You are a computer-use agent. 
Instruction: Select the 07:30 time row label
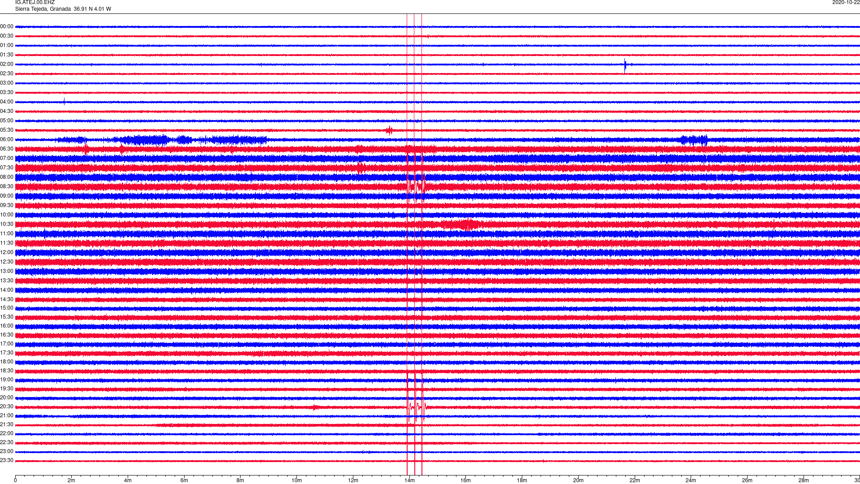point(7,168)
